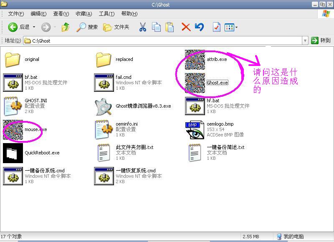This screenshot has height=242, width=334.
Task: Select 一键备份简述.txt text file icon
Action: tap(195, 153)
